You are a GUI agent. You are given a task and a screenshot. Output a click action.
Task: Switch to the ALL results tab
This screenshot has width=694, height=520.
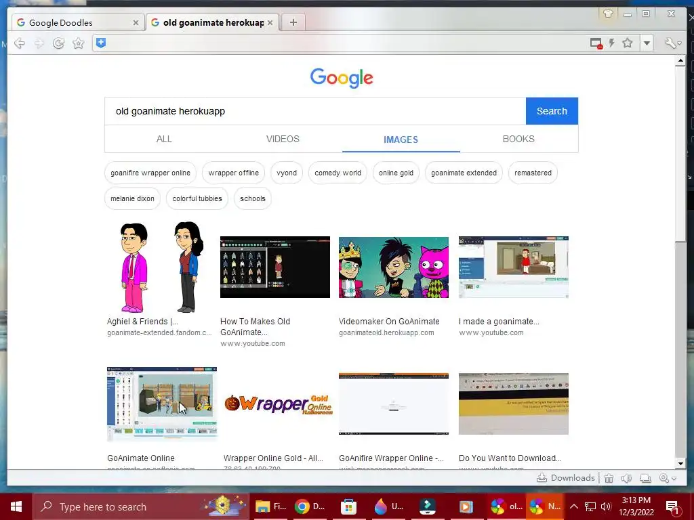tap(164, 139)
